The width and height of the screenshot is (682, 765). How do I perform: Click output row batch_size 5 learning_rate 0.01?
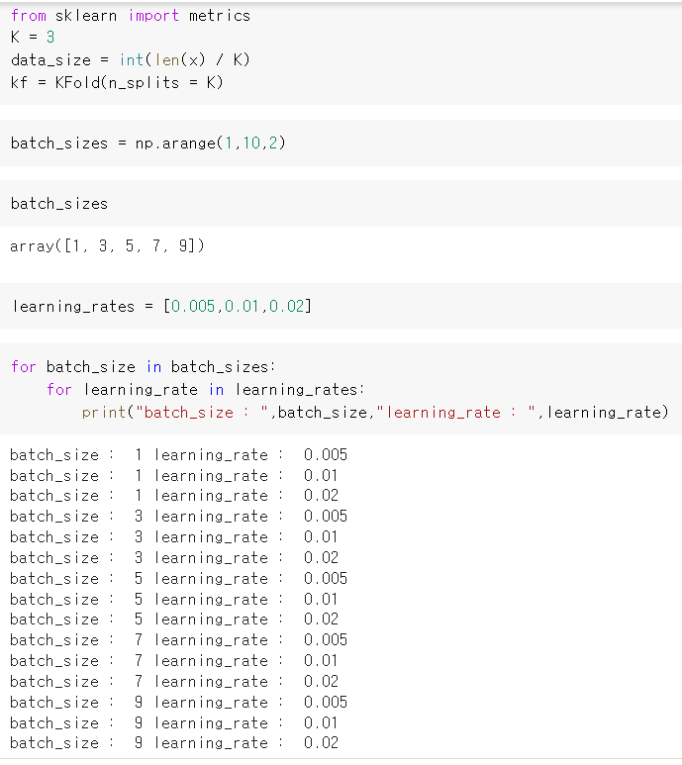pos(173,599)
